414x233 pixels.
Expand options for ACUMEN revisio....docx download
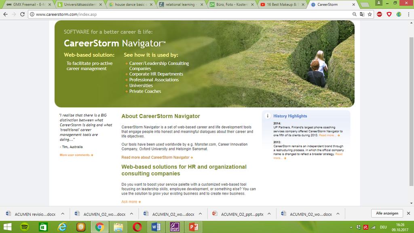point(63,214)
